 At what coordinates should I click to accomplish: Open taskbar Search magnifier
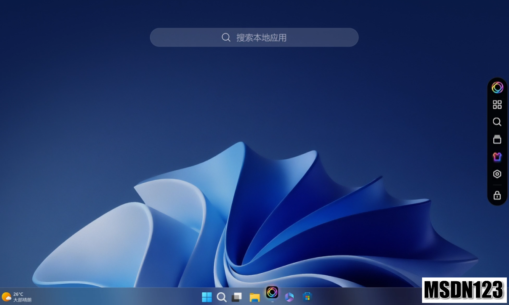(221, 297)
